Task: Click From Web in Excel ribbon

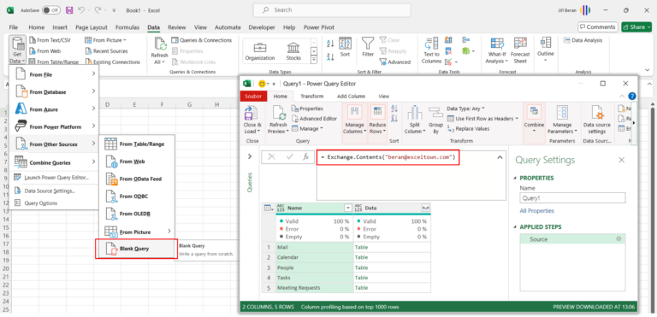Action: (x=44, y=51)
